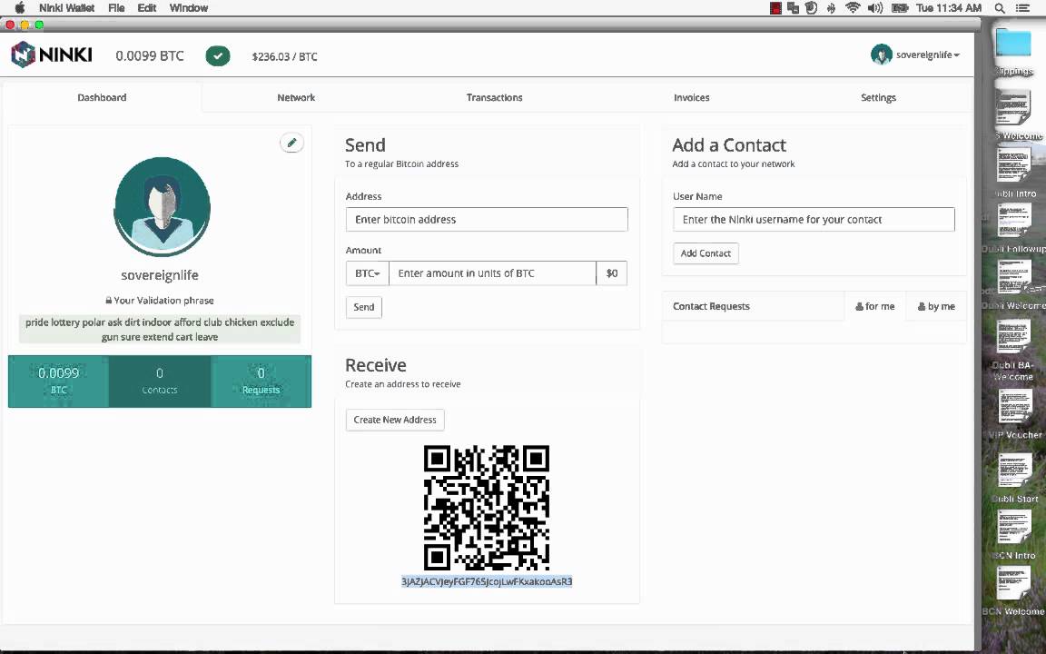Click the amount in BTC input field
This screenshot has width=1046, height=654.
[x=492, y=272]
